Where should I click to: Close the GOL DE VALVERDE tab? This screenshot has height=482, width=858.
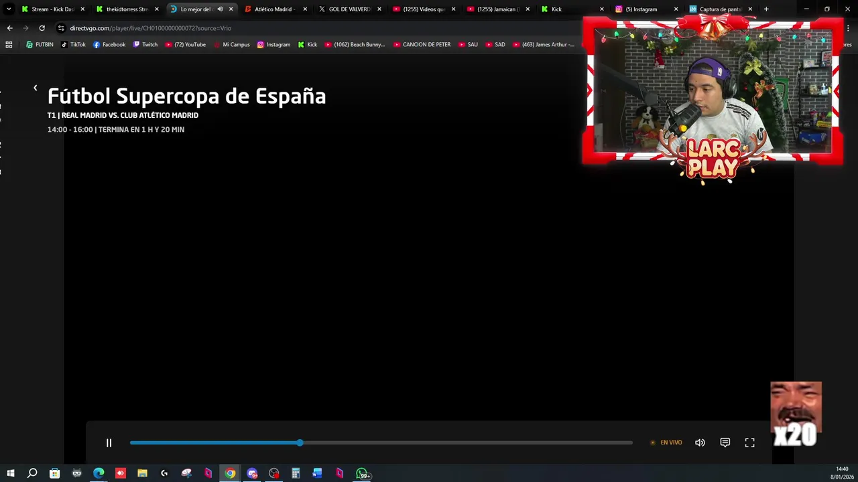click(379, 9)
